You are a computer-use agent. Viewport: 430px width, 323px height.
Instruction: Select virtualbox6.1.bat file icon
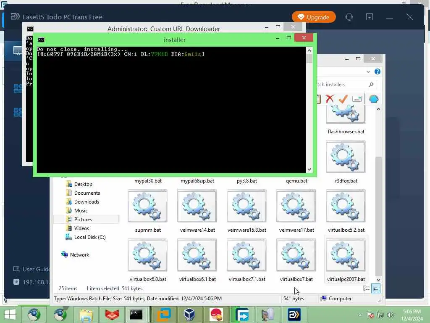[197, 255]
